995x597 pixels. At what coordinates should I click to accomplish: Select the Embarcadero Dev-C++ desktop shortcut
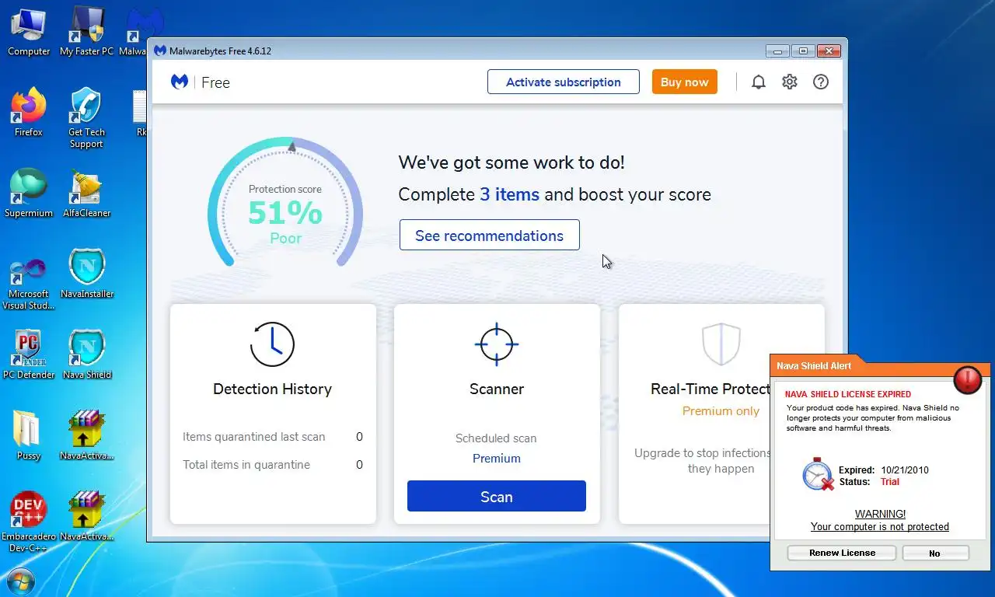coord(29,522)
